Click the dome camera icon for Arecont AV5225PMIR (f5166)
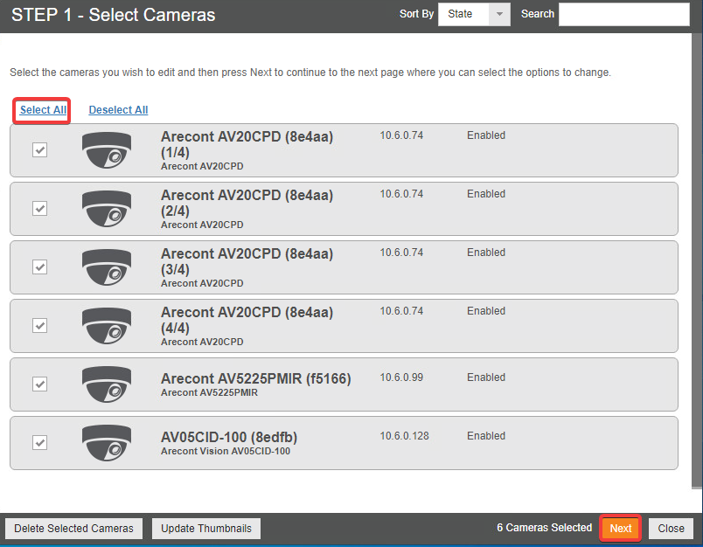 click(107, 384)
